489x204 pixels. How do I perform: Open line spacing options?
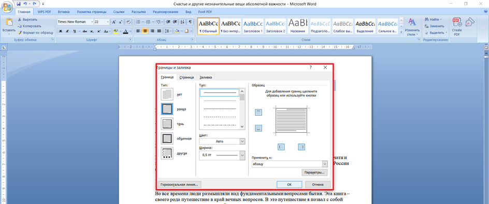168,31
